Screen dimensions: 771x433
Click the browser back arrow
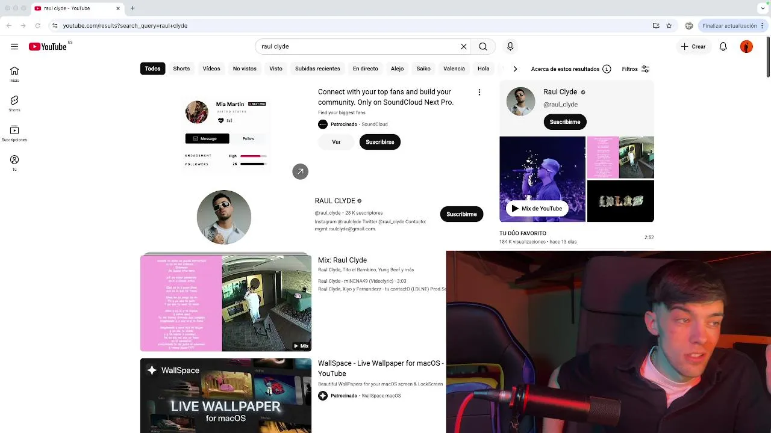click(x=8, y=25)
